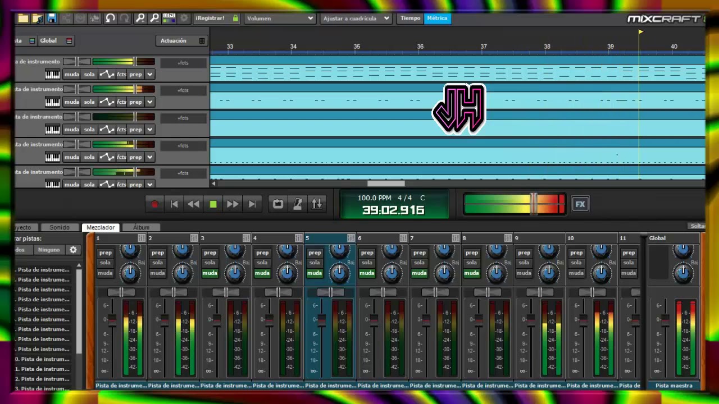Click the horizontal timeline scrollbar
This screenshot has width=719, height=404.
[x=386, y=183]
